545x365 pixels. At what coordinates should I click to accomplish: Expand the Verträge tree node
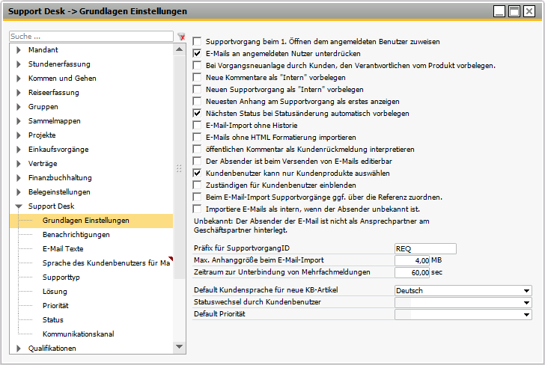[19, 164]
